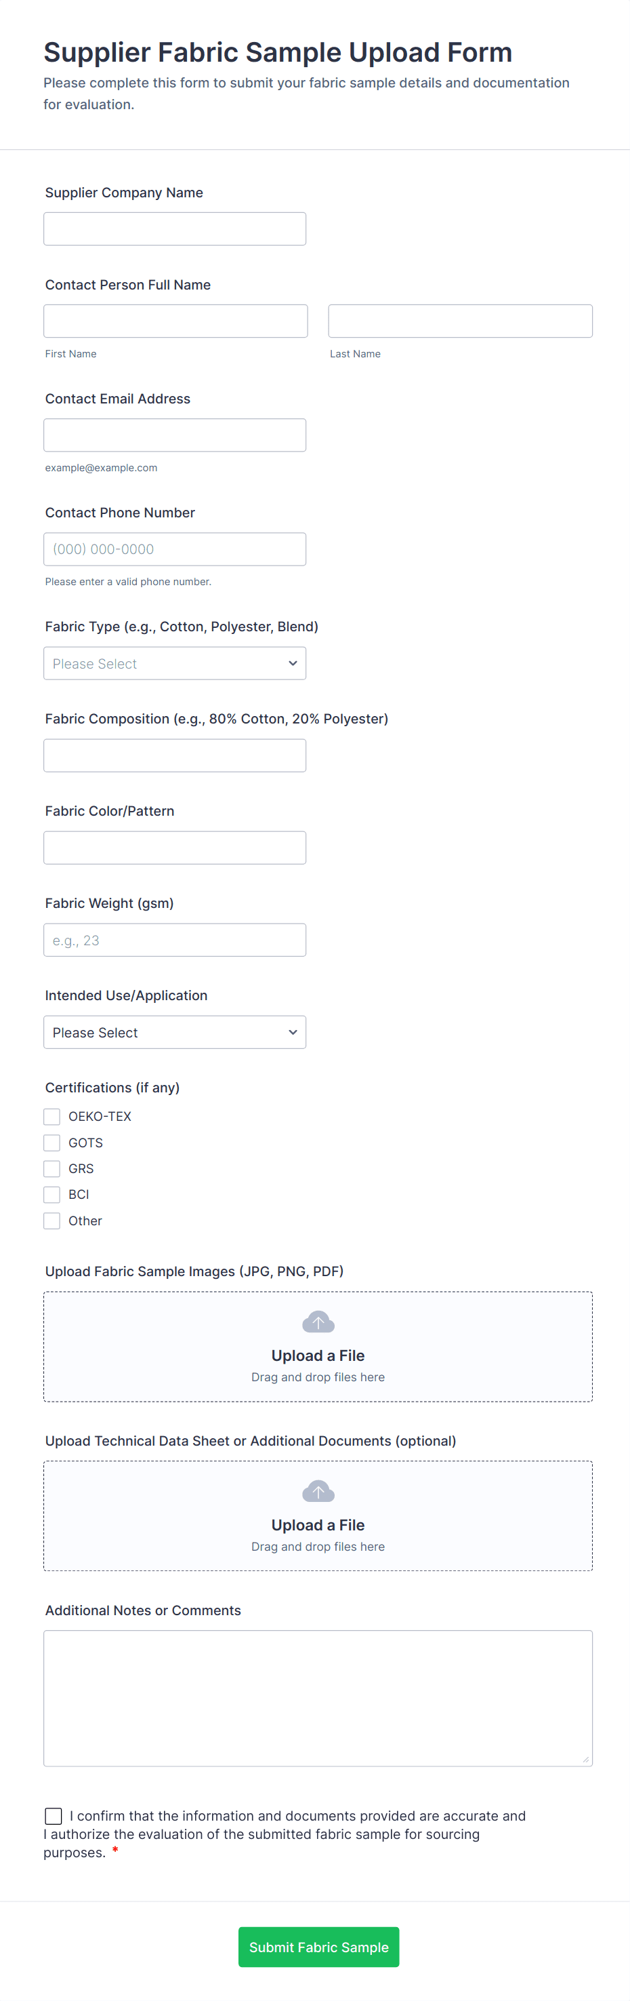Expand the Intended Use/Application dropdown
This screenshot has width=630, height=2001.
click(175, 1032)
